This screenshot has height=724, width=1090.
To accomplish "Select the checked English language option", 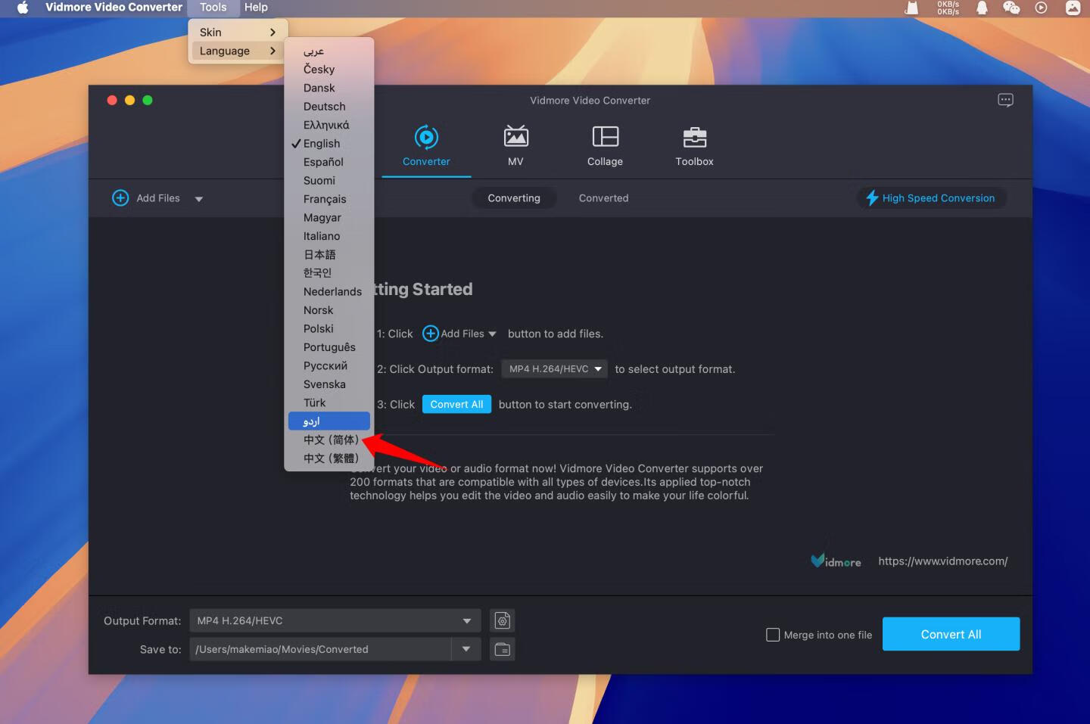I will [329, 143].
